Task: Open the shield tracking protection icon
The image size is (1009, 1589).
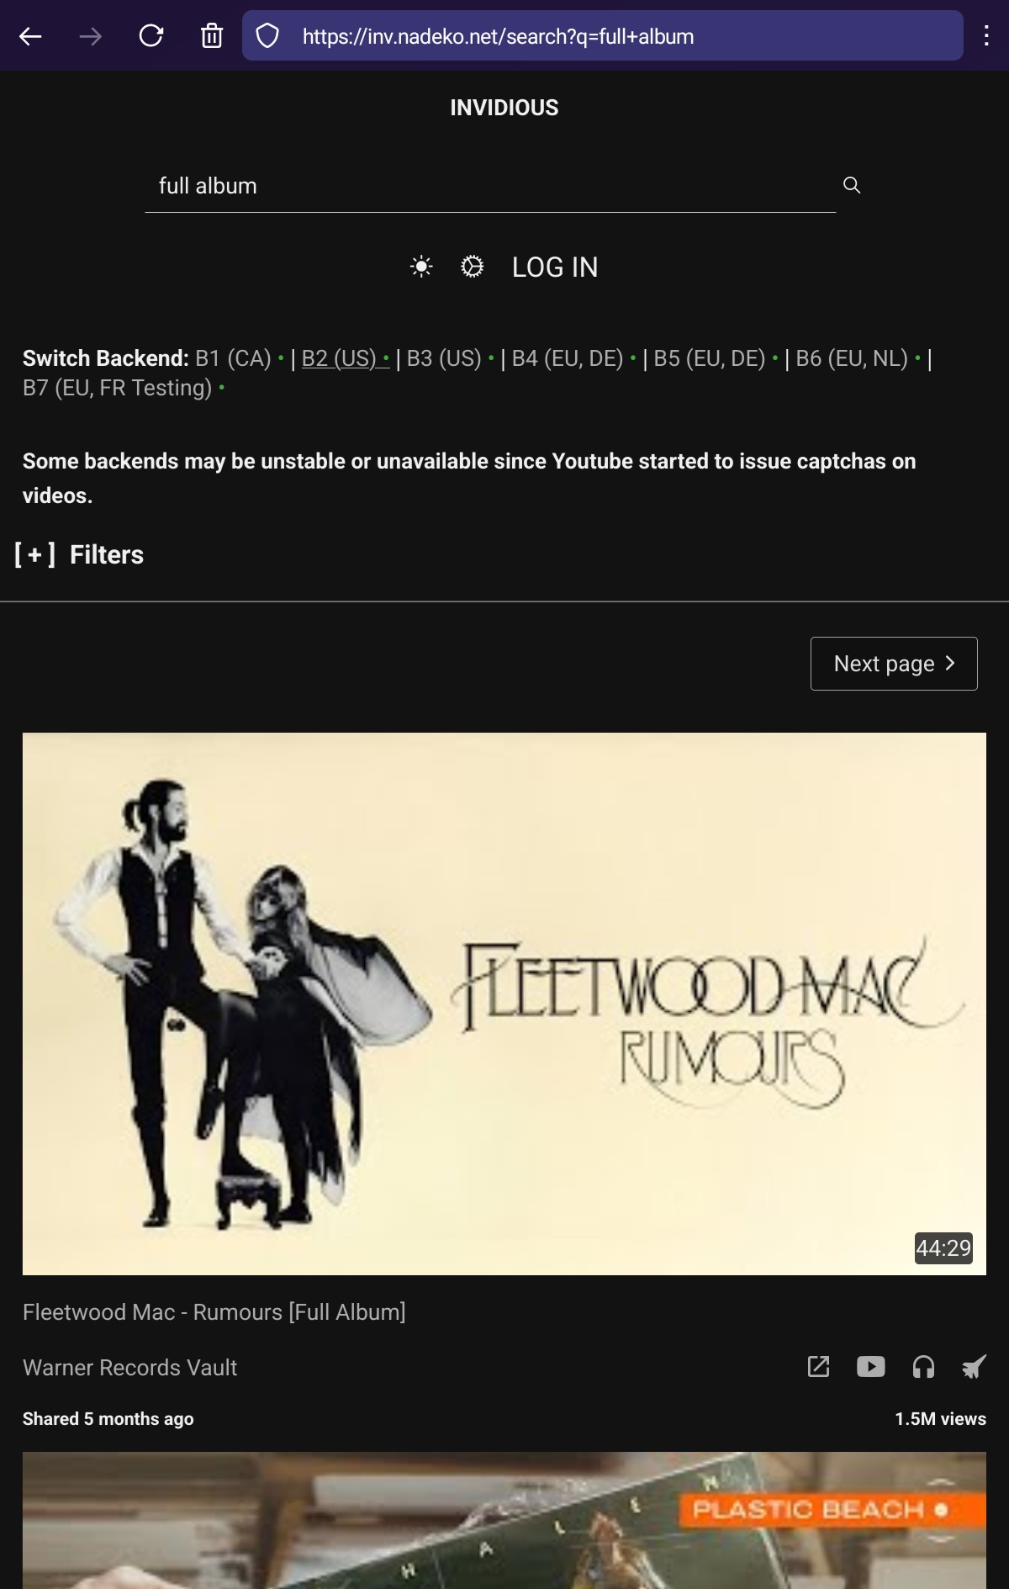Action: pos(267,36)
